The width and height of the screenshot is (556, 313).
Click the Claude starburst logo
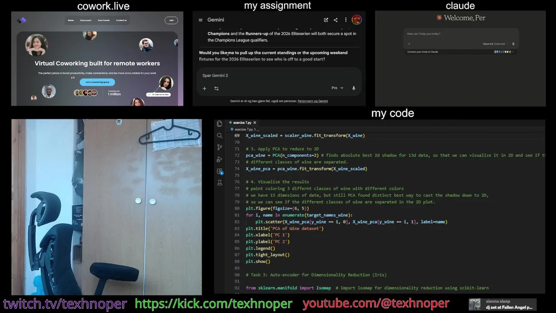(x=439, y=18)
